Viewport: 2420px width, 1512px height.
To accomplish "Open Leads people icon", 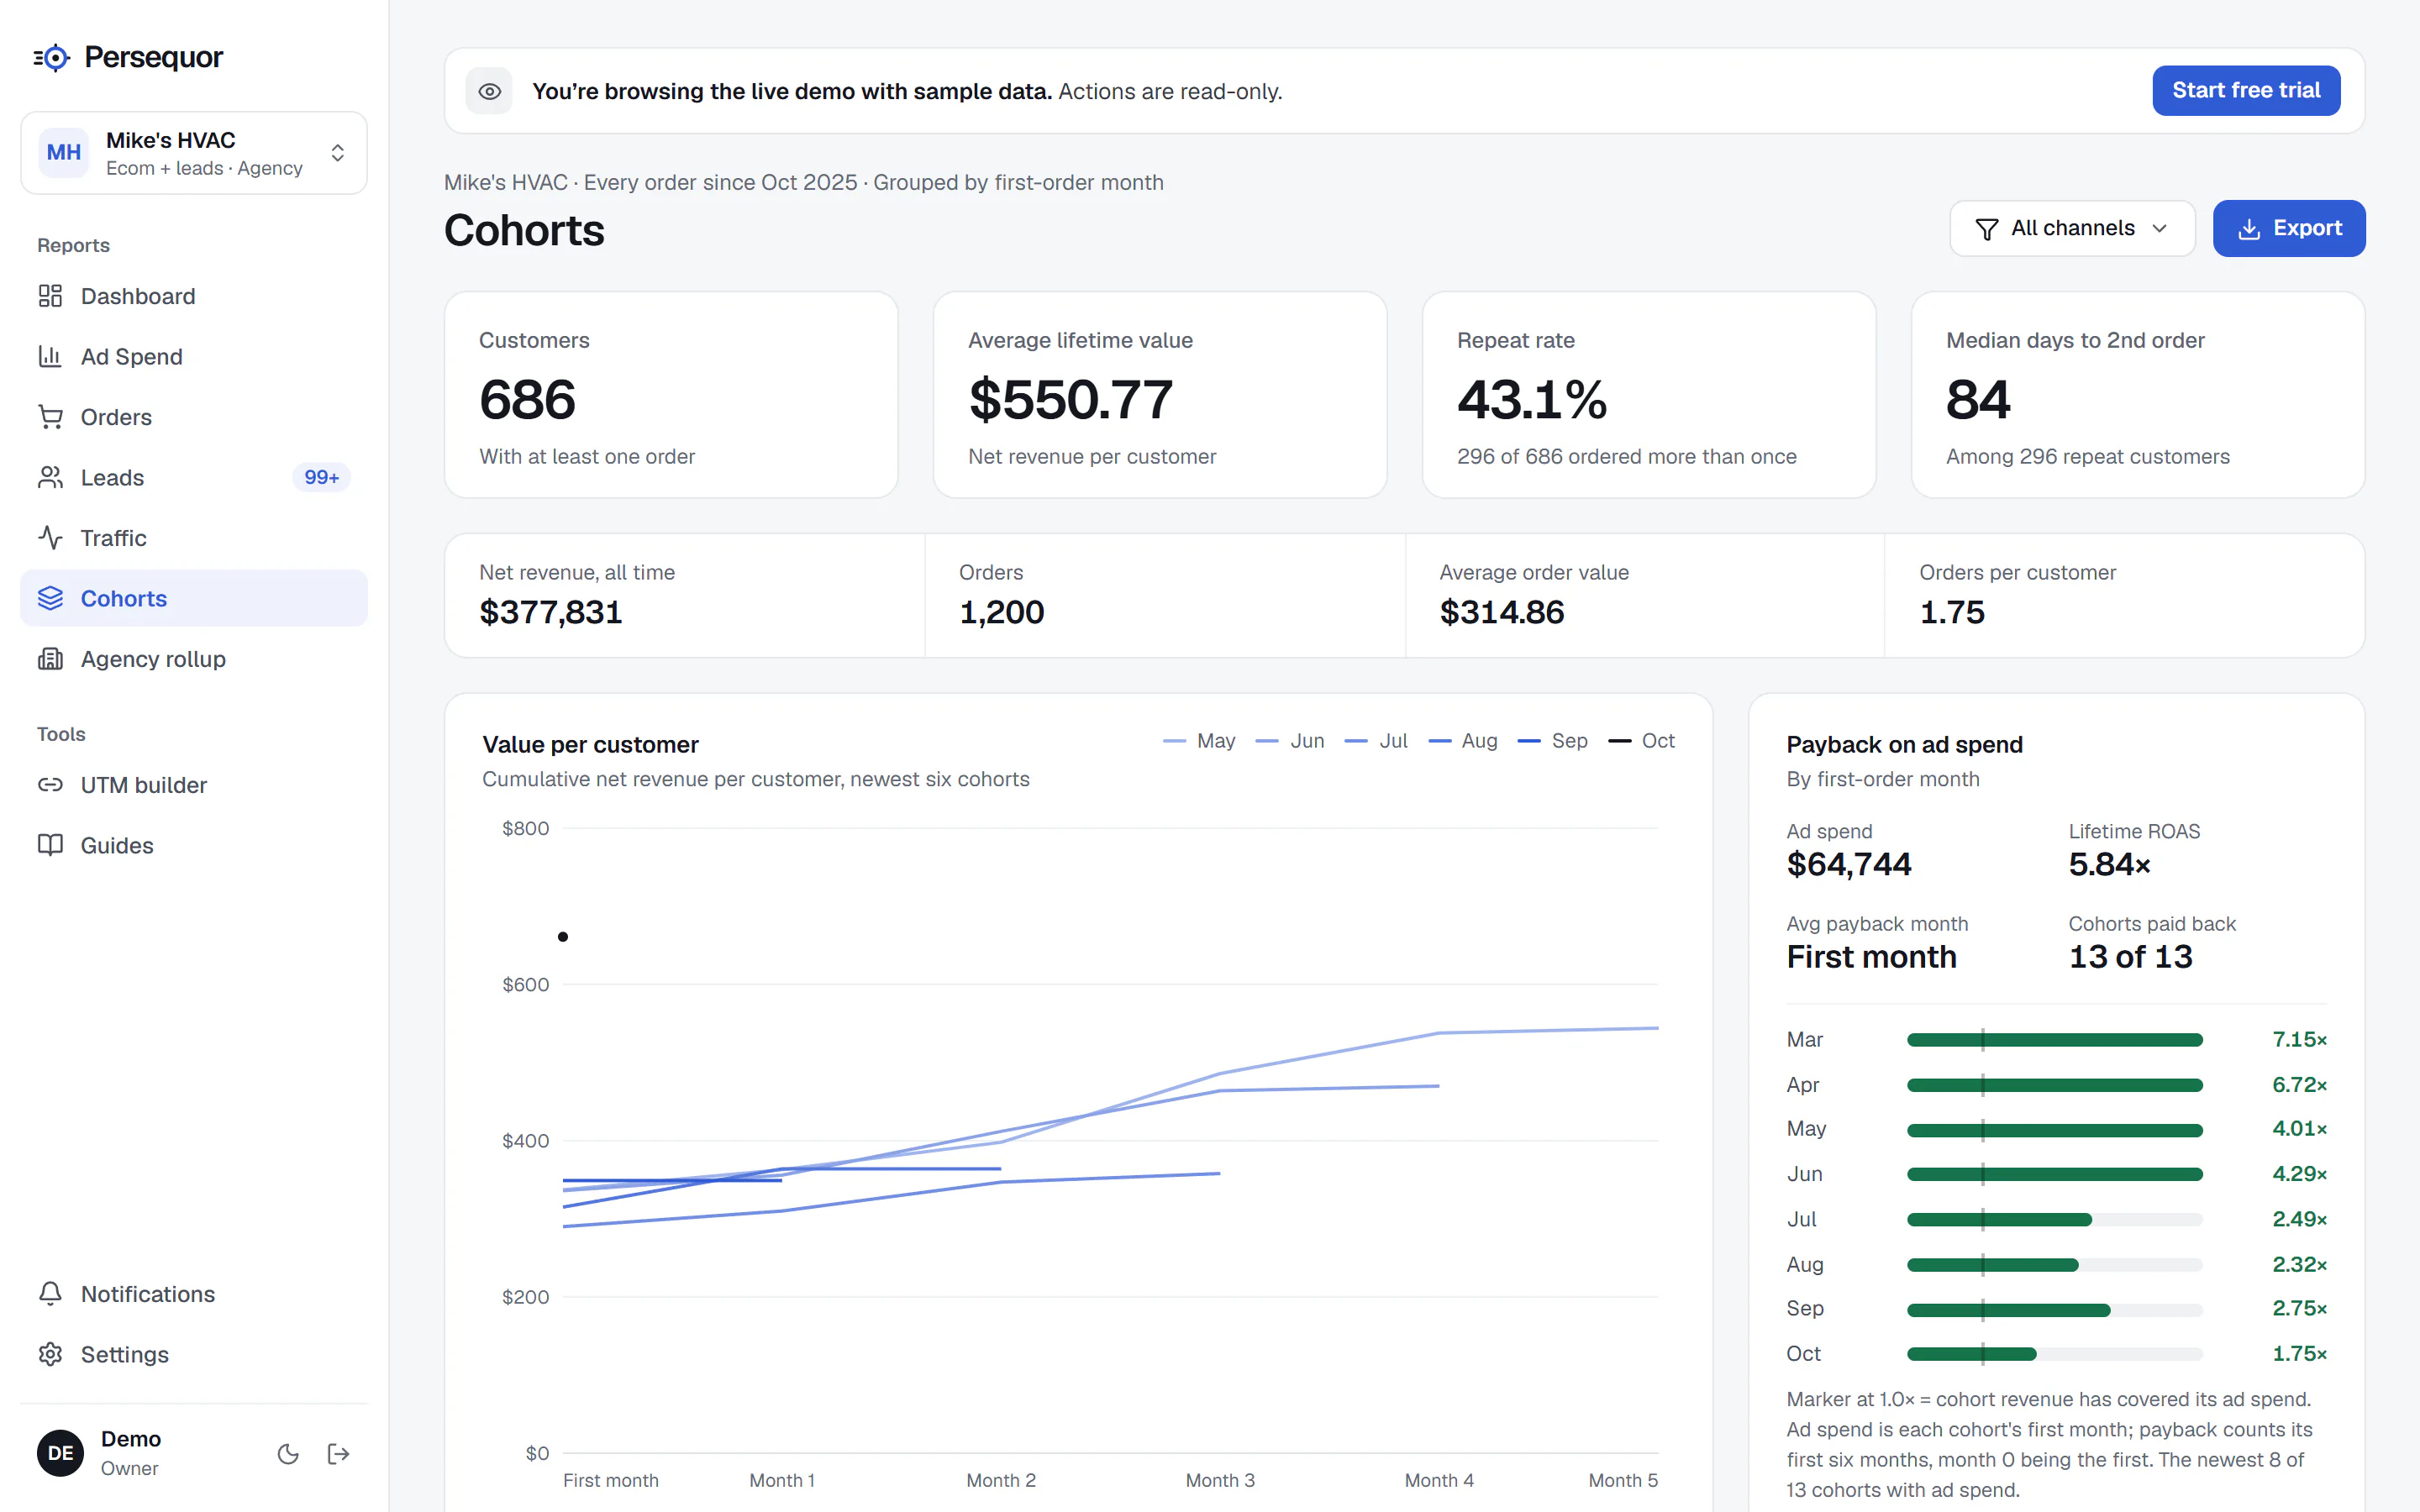I will (x=50, y=477).
